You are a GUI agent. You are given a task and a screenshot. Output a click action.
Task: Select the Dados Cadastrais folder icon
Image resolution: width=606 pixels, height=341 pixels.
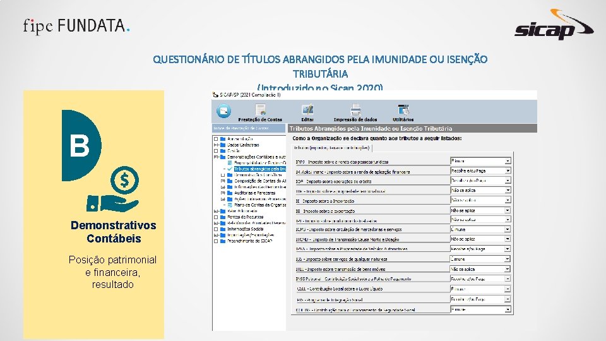point(223,145)
